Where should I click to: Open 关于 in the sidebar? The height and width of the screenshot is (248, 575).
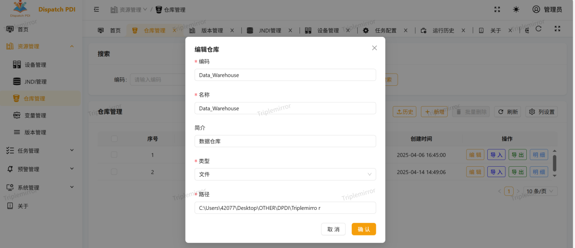coord(23,206)
